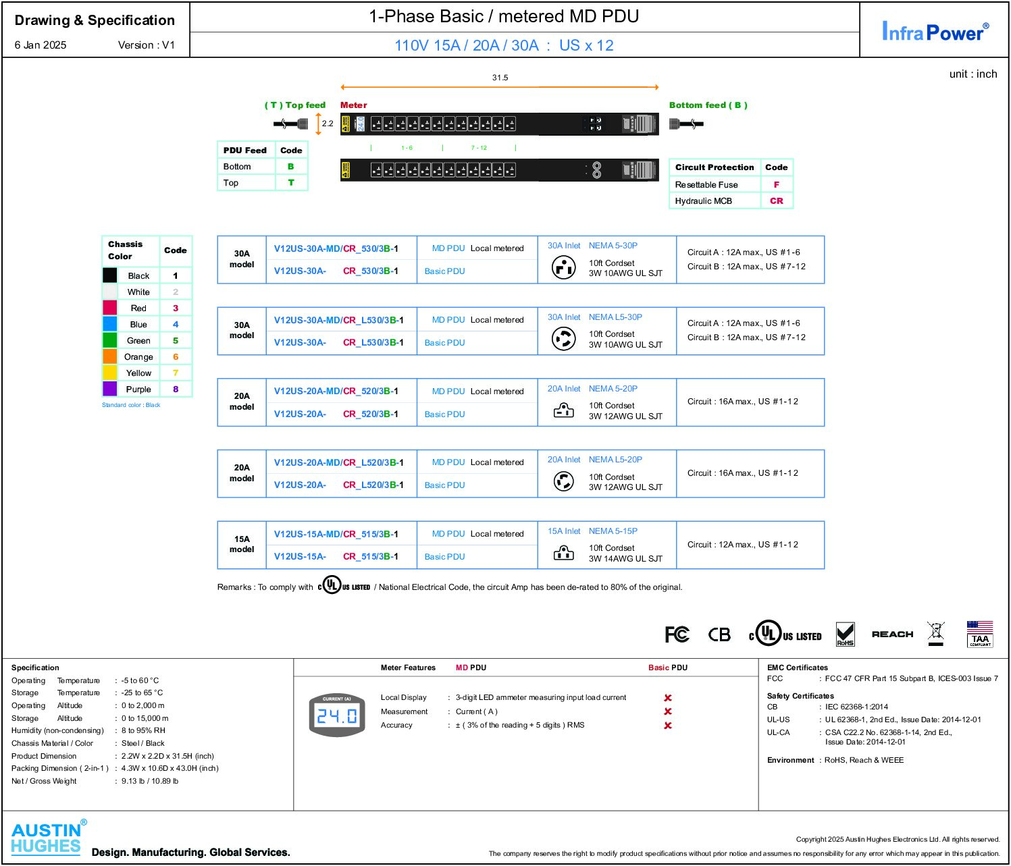Click the red X beside Accuracy
The height and width of the screenshot is (866, 1011).
click(667, 726)
